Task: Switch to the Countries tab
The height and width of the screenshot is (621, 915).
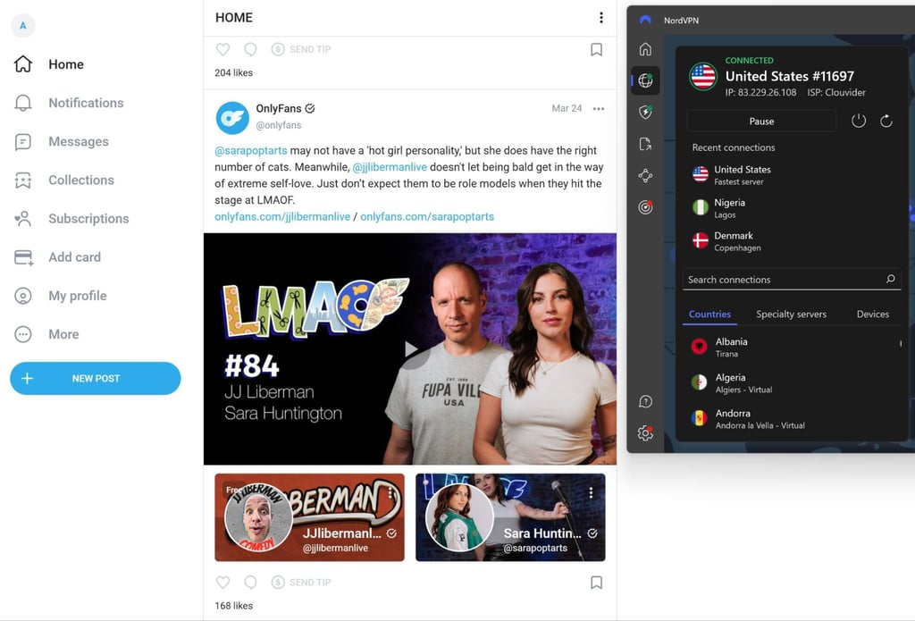Action: [x=709, y=314]
